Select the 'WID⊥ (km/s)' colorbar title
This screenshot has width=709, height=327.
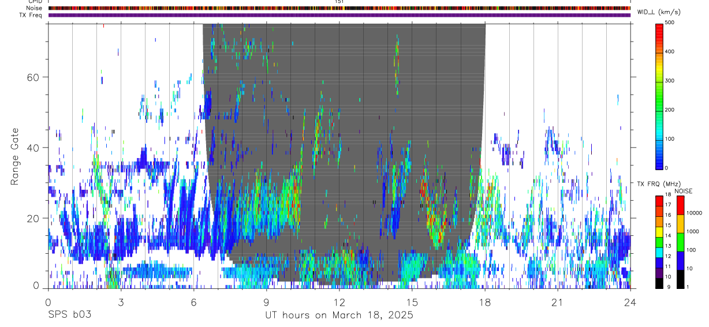click(659, 11)
